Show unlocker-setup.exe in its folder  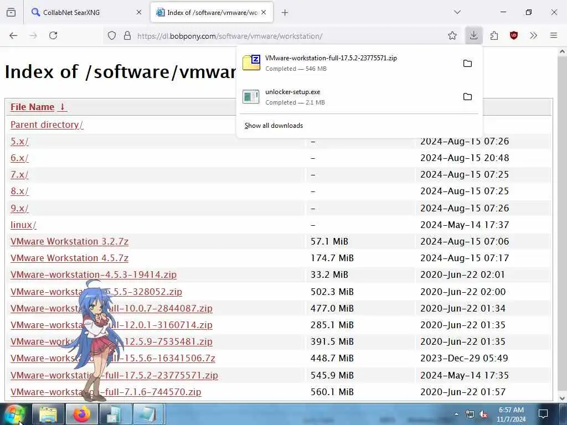coord(467,96)
